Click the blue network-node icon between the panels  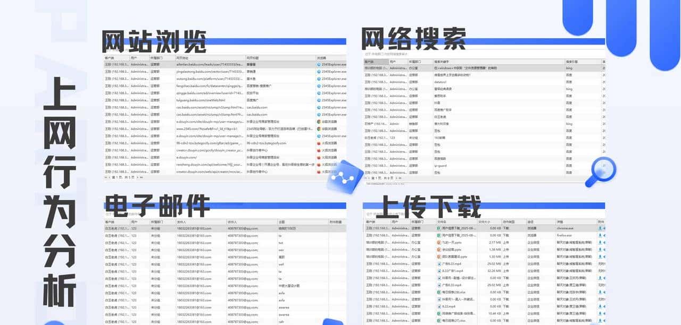point(348,173)
